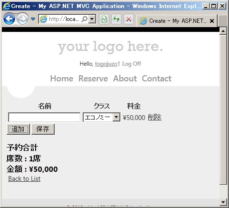Click the 削除 delete link
Screen dimensions: 229x208
point(155,118)
